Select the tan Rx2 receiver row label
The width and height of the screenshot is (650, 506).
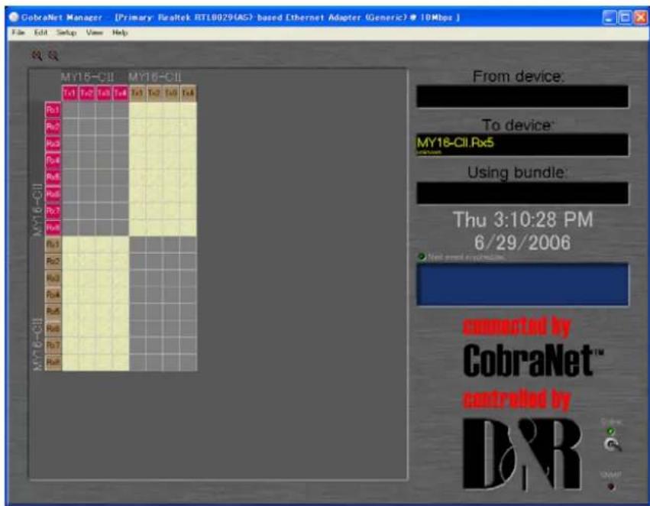[x=53, y=261]
